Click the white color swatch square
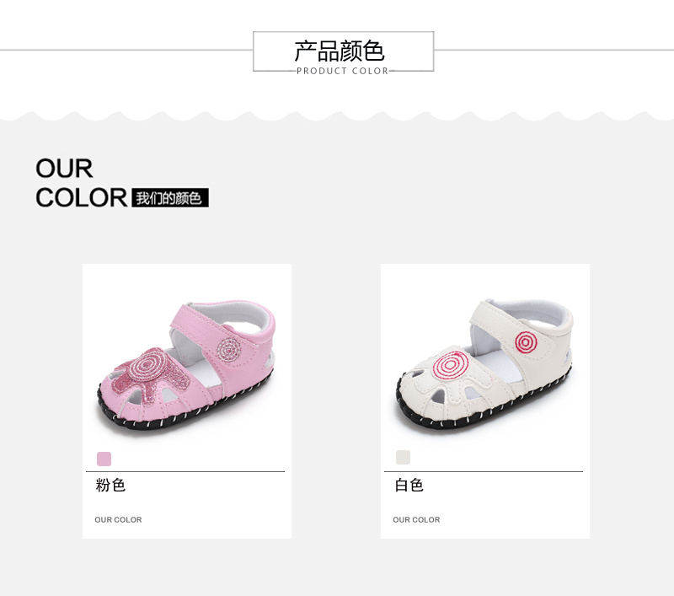This screenshot has width=674, height=596. 403,457
